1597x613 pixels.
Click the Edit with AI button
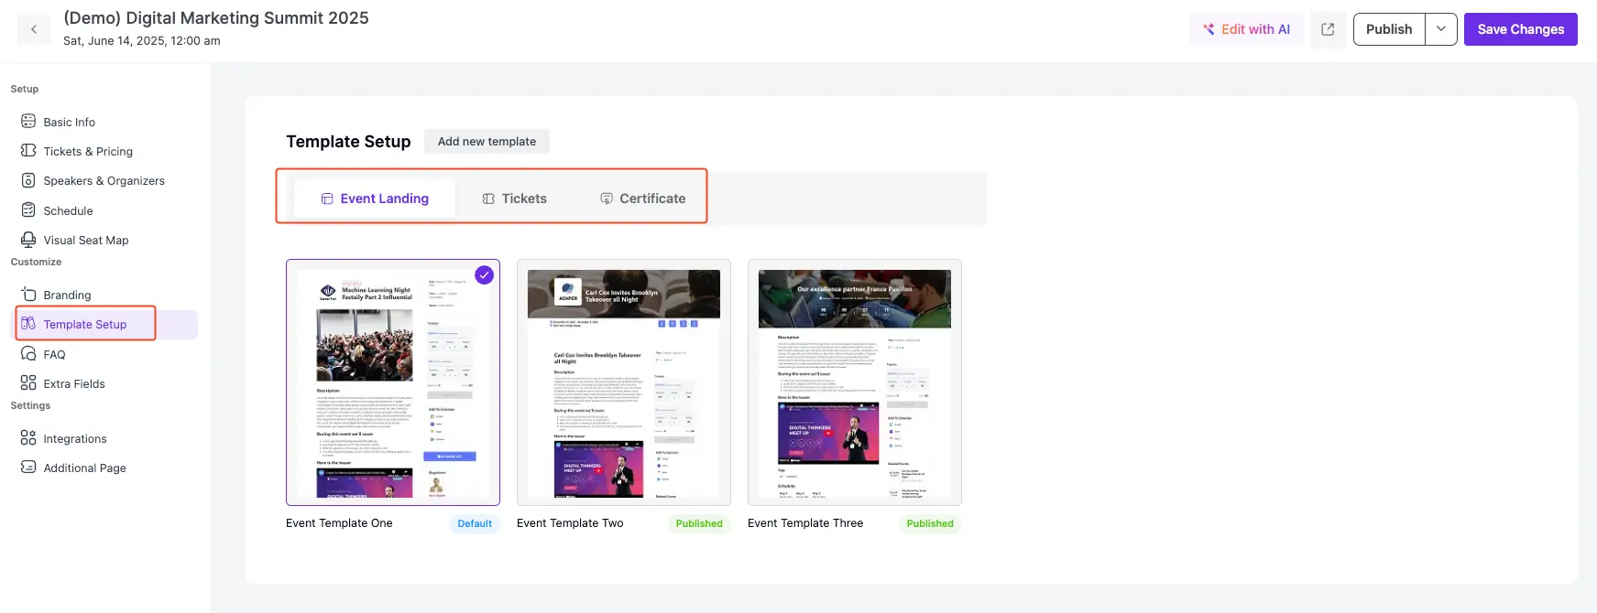(1246, 29)
